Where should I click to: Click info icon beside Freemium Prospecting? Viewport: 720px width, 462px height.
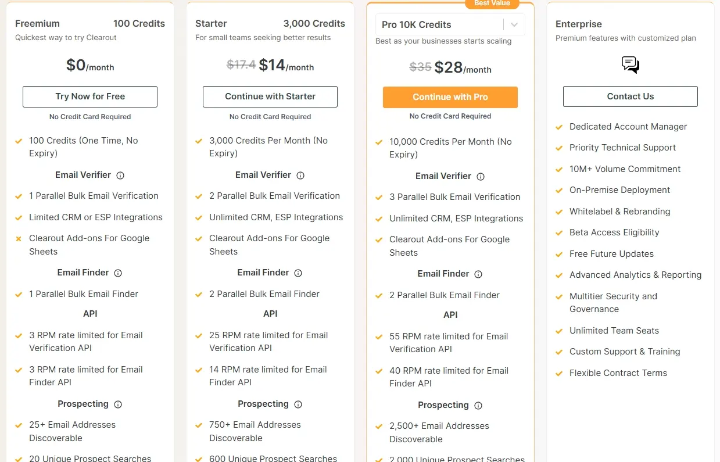tap(118, 404)
